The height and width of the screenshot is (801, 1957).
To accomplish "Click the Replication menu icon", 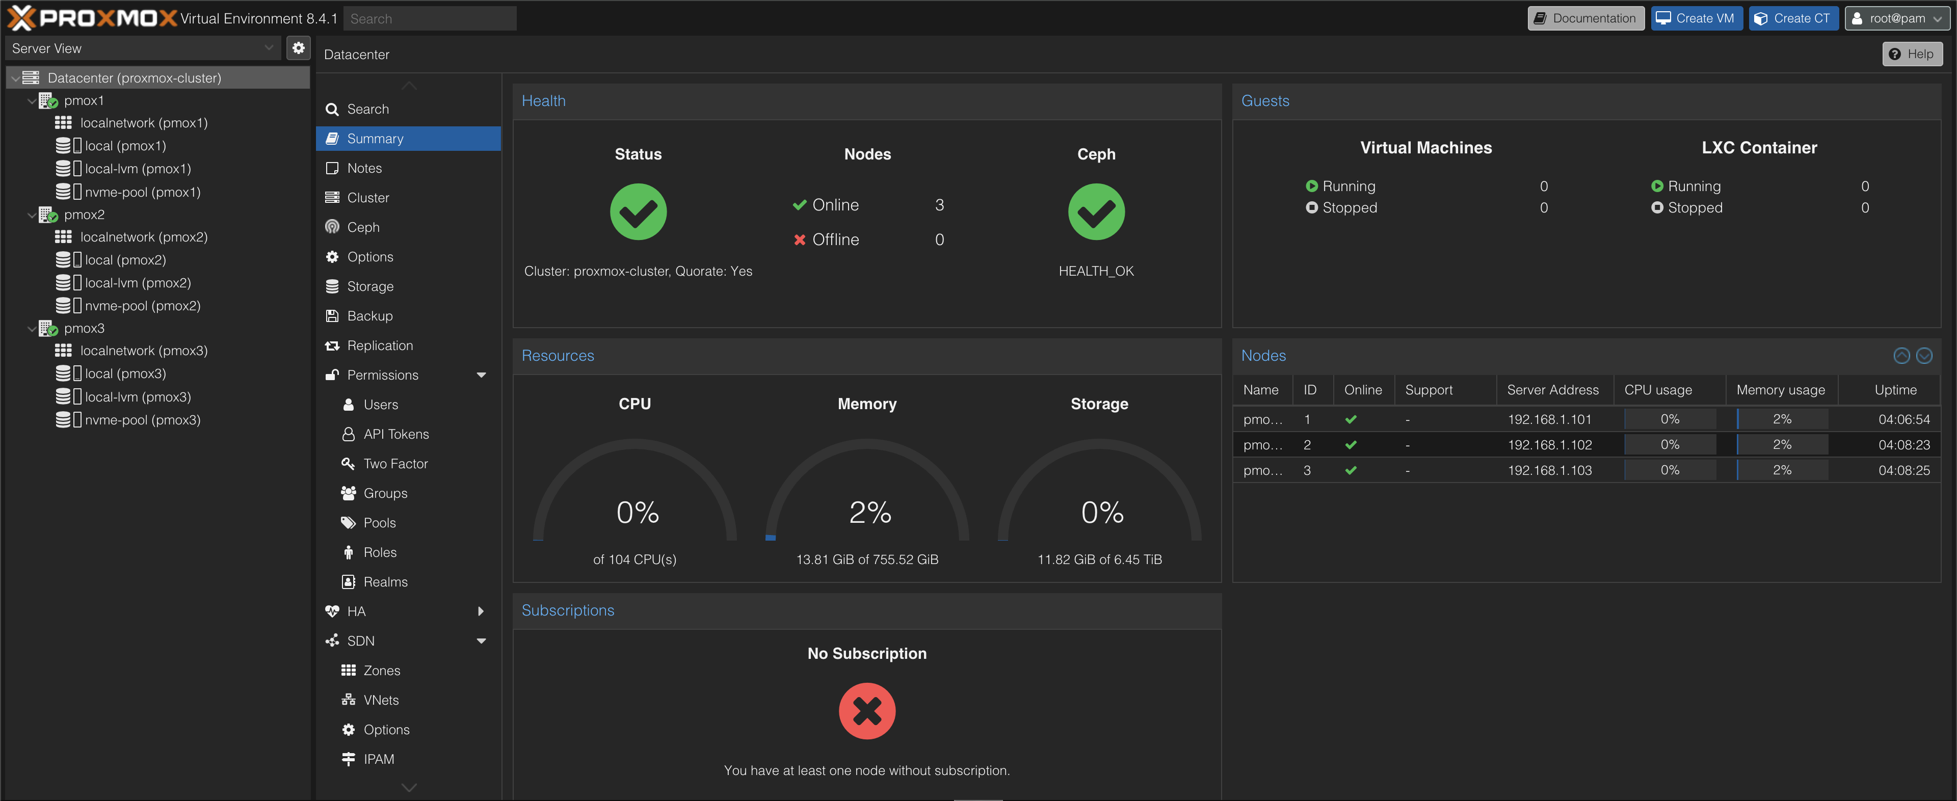I will [332, 345].
